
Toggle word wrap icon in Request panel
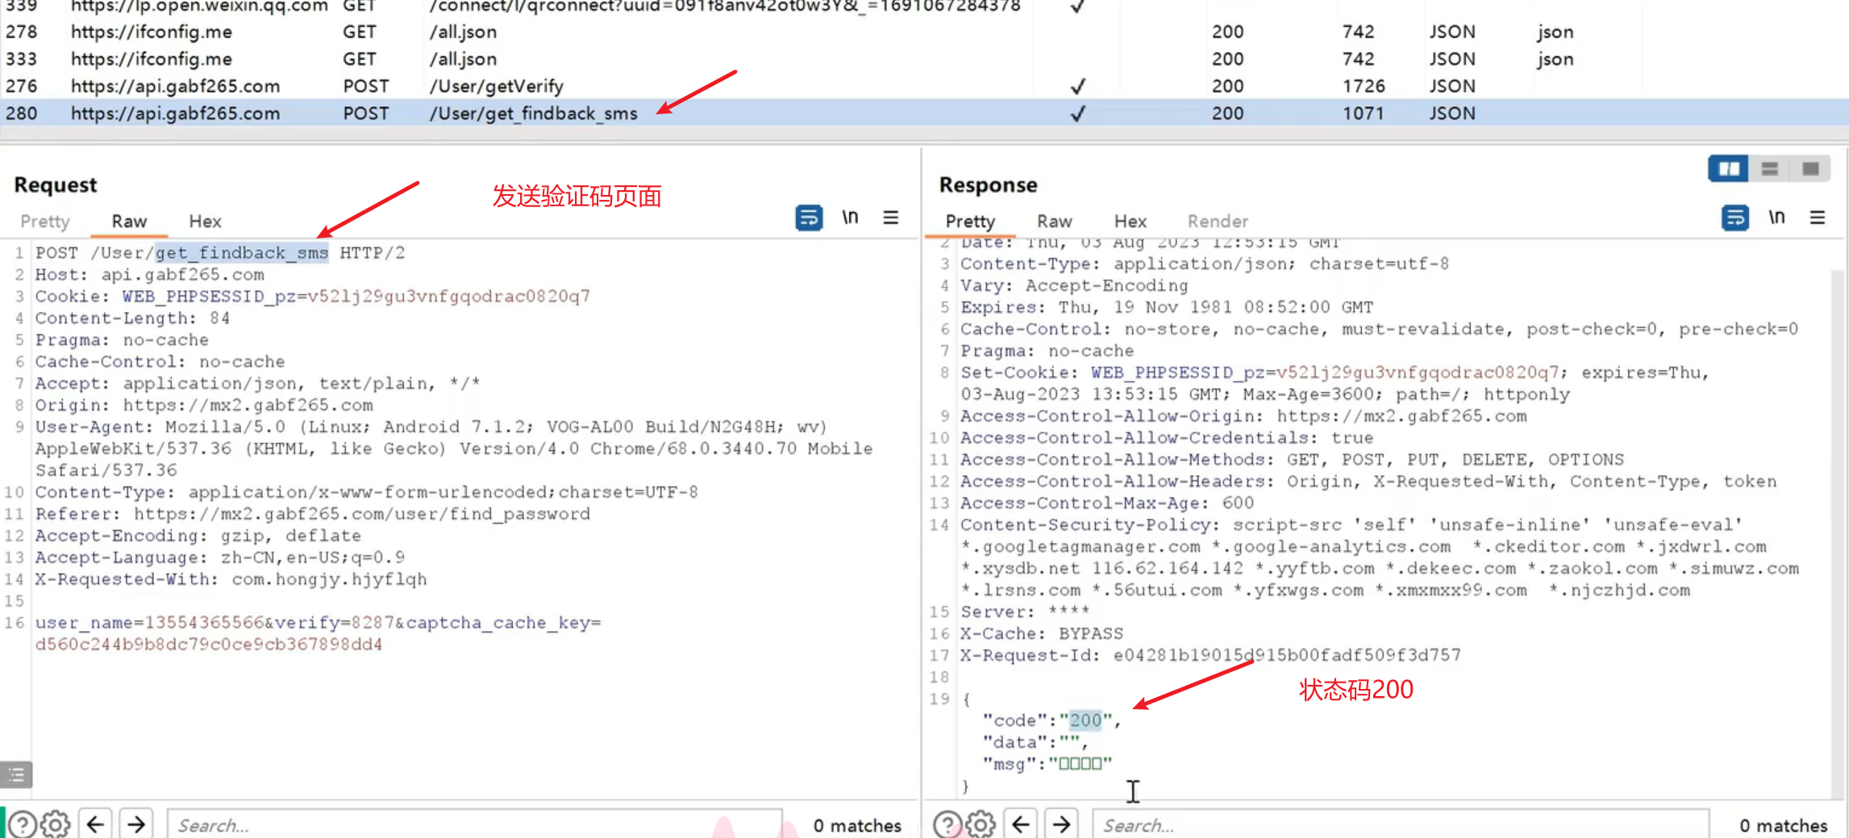pyautogui.click(x=809, y=218)
